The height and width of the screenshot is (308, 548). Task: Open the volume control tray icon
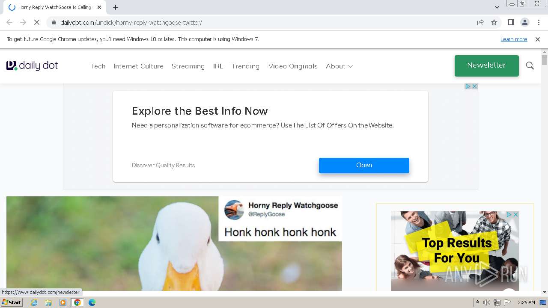[x=487, y=302]
